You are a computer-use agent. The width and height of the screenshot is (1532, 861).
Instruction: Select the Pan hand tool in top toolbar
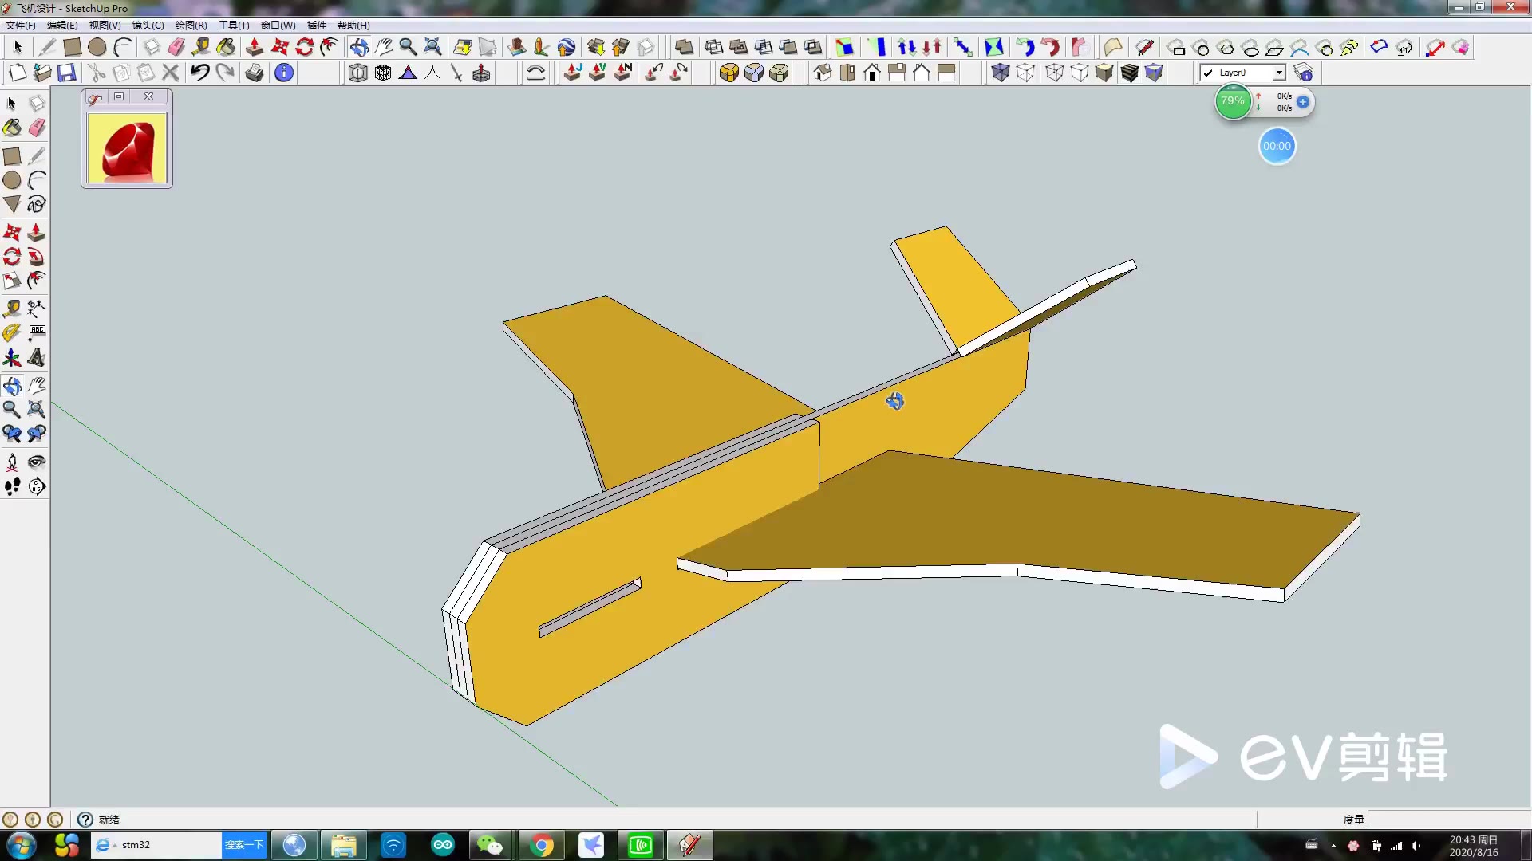point(384,47)
